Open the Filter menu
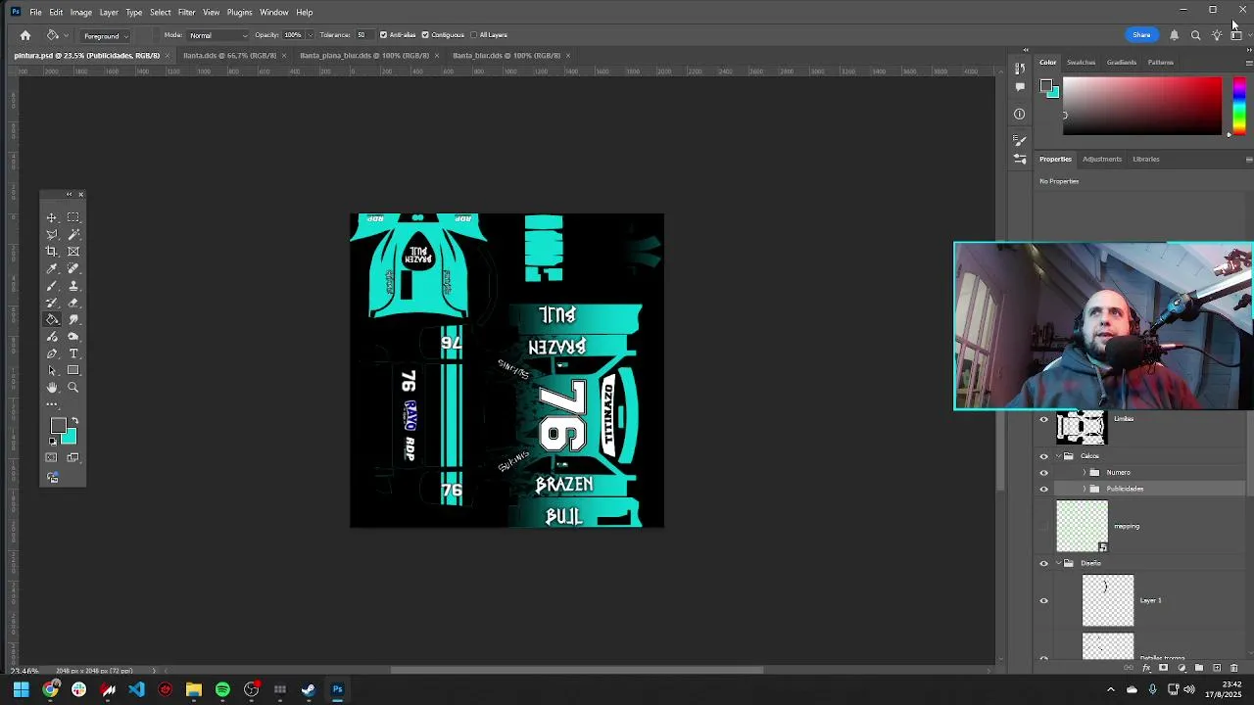Viewport: 1254px width, 705px height. 186,12
